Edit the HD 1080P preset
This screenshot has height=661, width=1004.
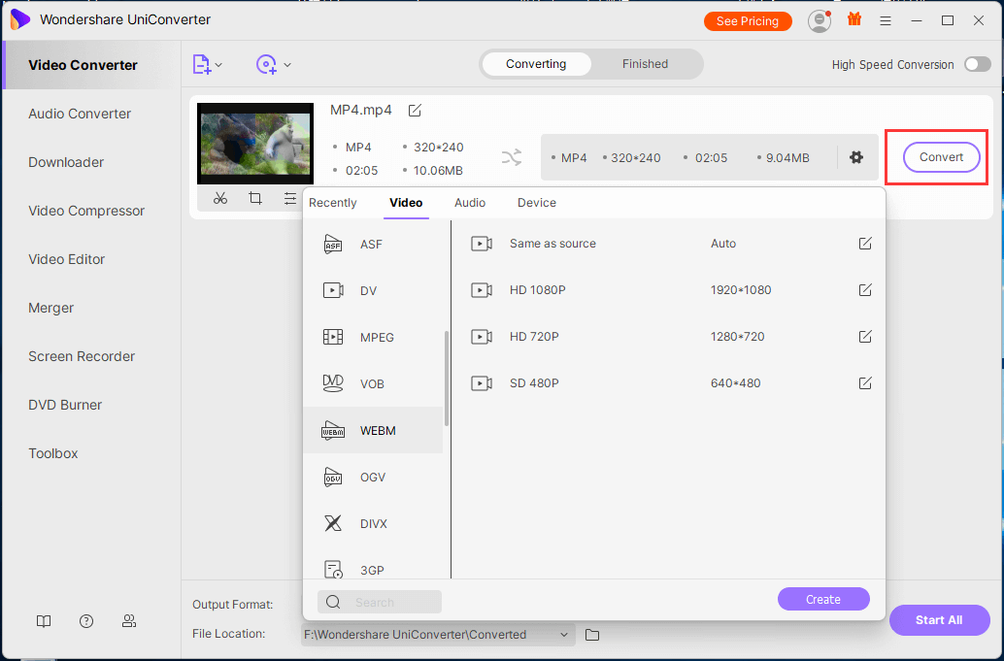pyautogui.click(x=865, y=290)
